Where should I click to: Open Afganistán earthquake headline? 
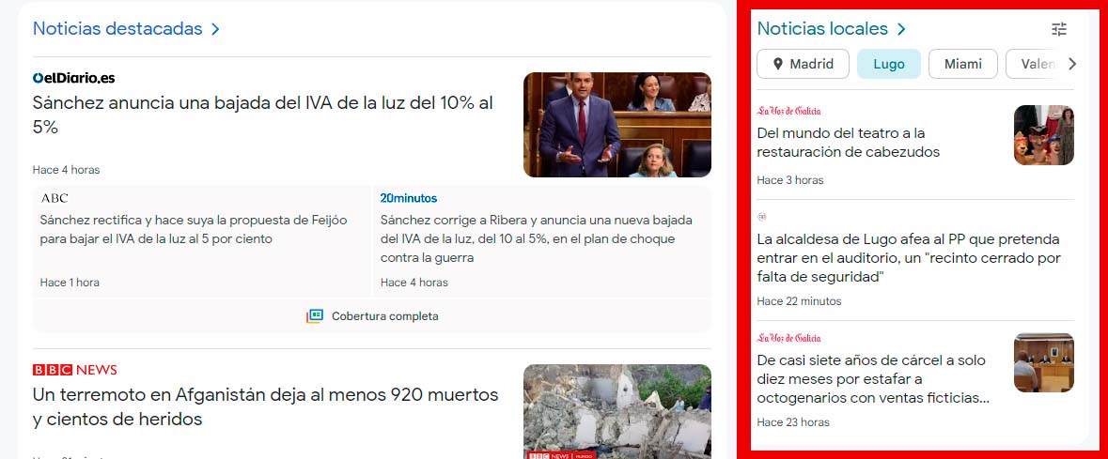point(265,406)
